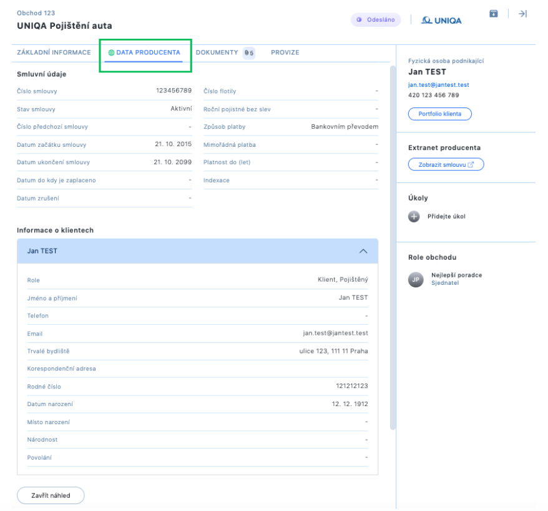Click the JP avatar in Role obchodu

pyautogui.click(x=416, y=279)
